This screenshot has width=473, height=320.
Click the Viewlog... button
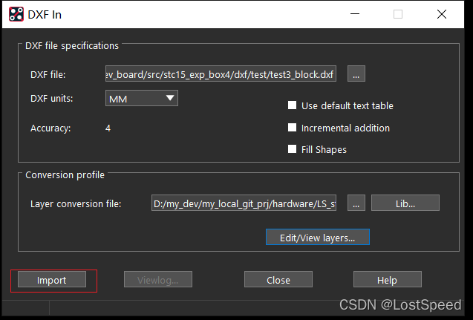pyautogui.click(x=157, y=281)
